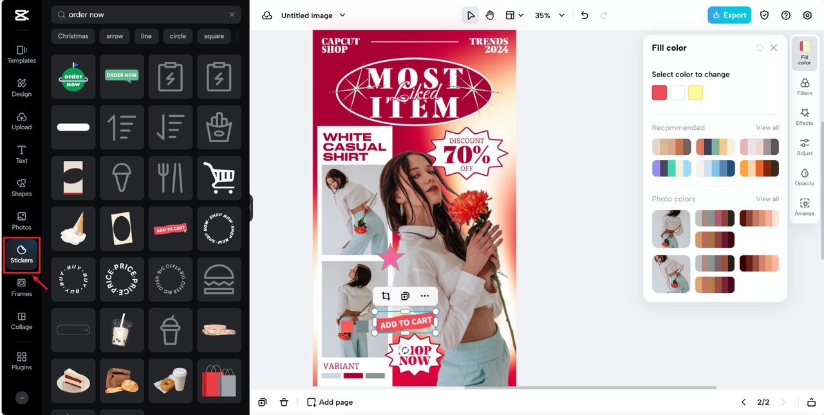Choose the green round order now sticker

tap(73, 77)
